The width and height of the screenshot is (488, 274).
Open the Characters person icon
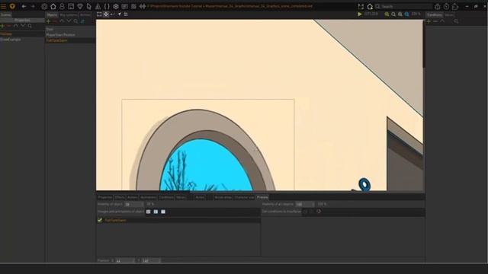[x=63, y=6]
